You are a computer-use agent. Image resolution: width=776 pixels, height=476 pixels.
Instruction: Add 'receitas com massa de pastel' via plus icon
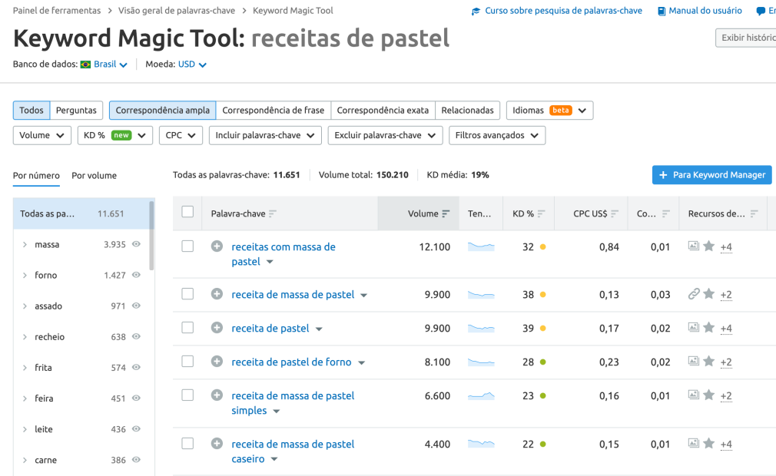[x=217, y=246]
